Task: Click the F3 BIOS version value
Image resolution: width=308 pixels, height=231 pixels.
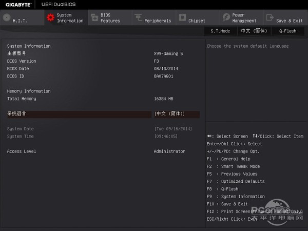Action: [x=157, y=61]
